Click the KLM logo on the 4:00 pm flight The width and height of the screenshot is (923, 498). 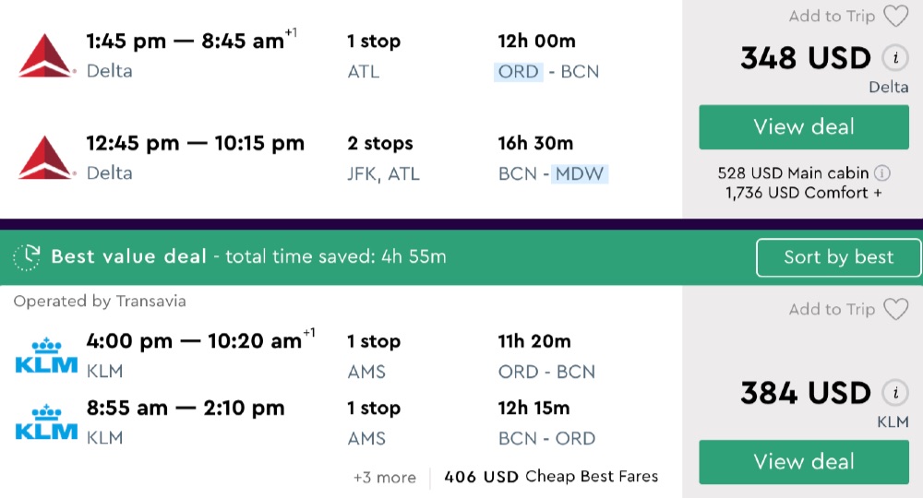pos(46,355)
